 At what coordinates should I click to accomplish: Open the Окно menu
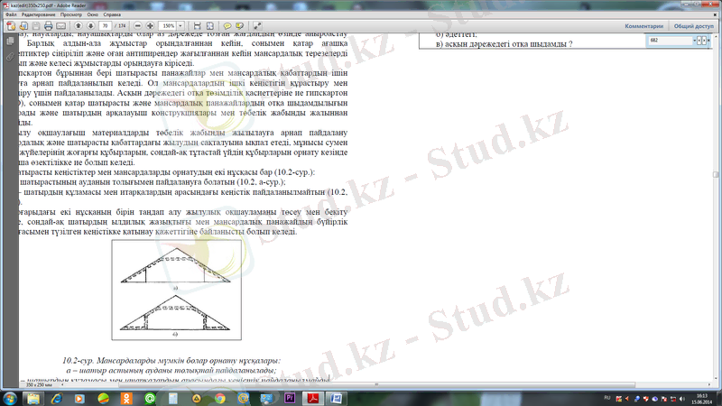point(93,14)
